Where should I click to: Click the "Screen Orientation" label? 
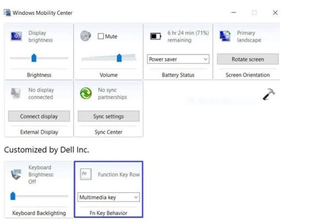point(247,75)
